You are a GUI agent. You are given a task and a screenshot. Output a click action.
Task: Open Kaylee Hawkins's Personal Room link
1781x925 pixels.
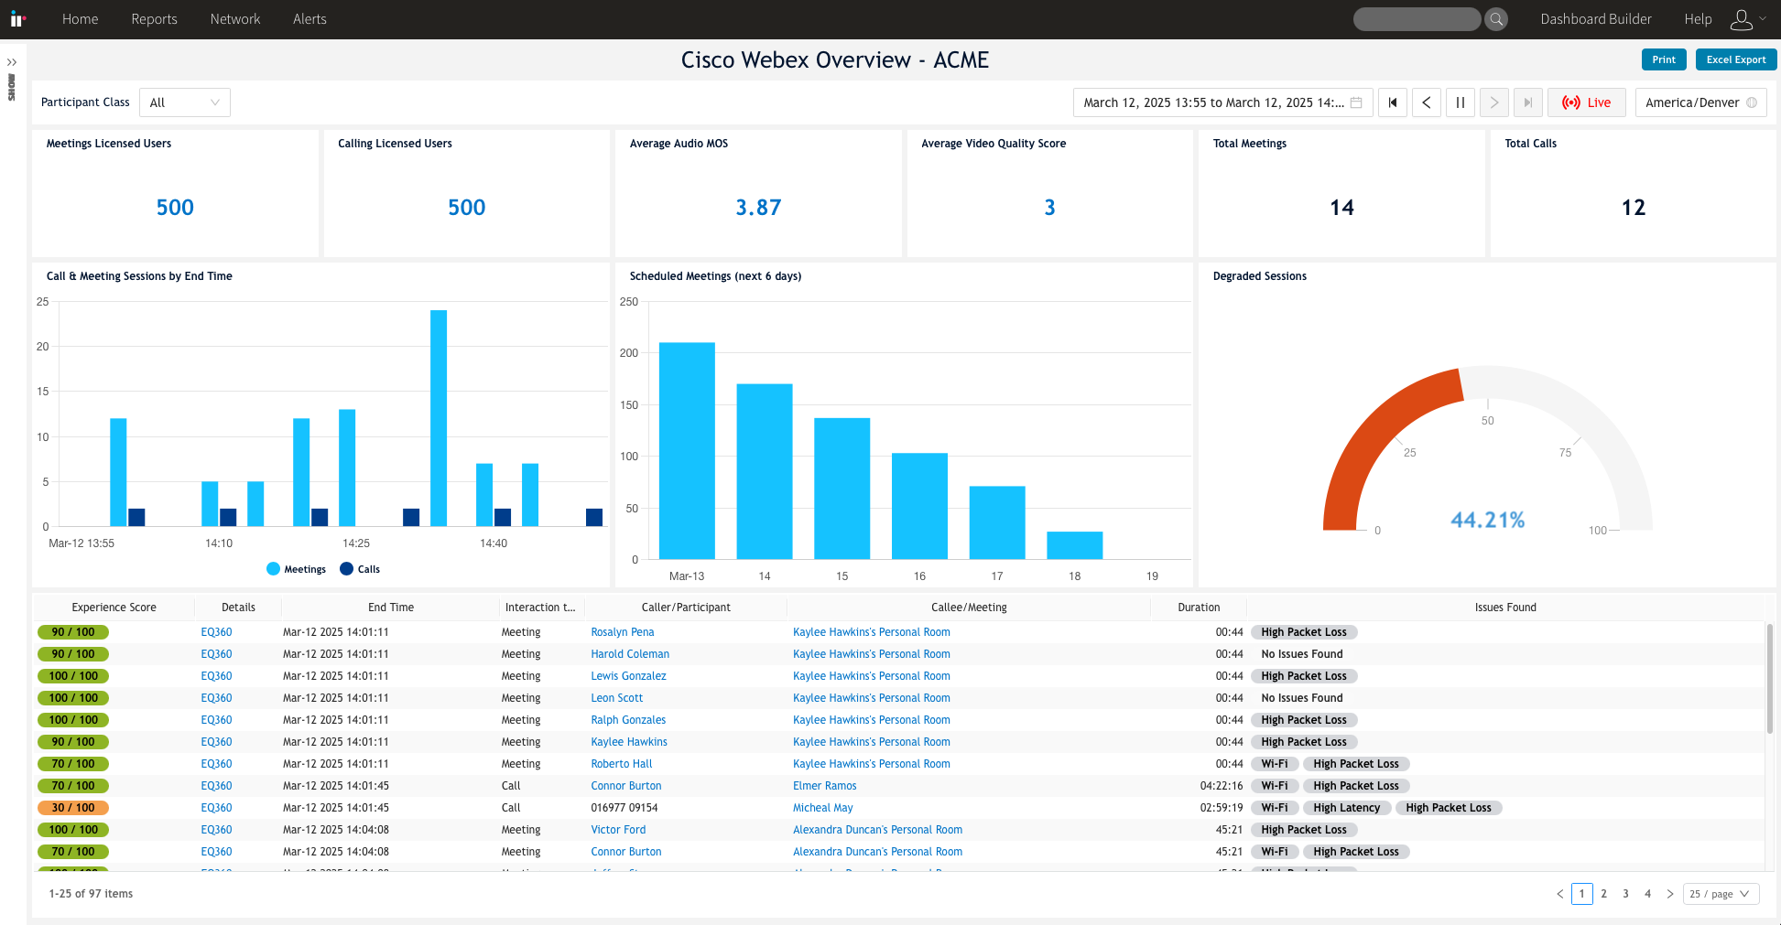pos(871,631)
